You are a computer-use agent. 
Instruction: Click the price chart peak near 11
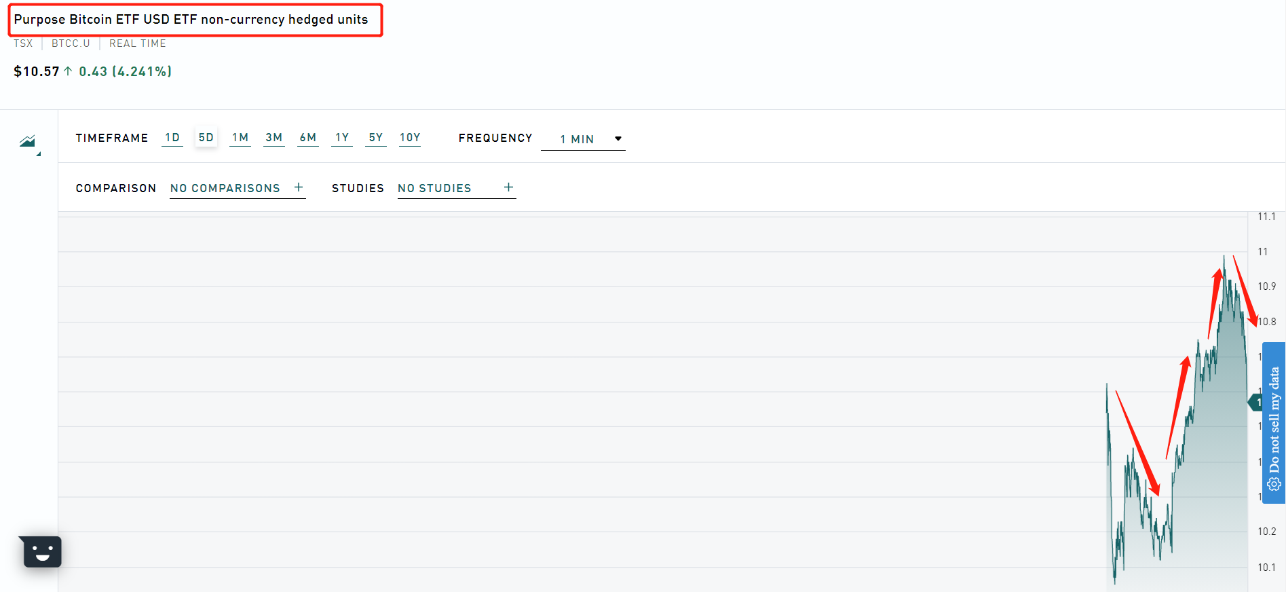[x=1224, y=258]
